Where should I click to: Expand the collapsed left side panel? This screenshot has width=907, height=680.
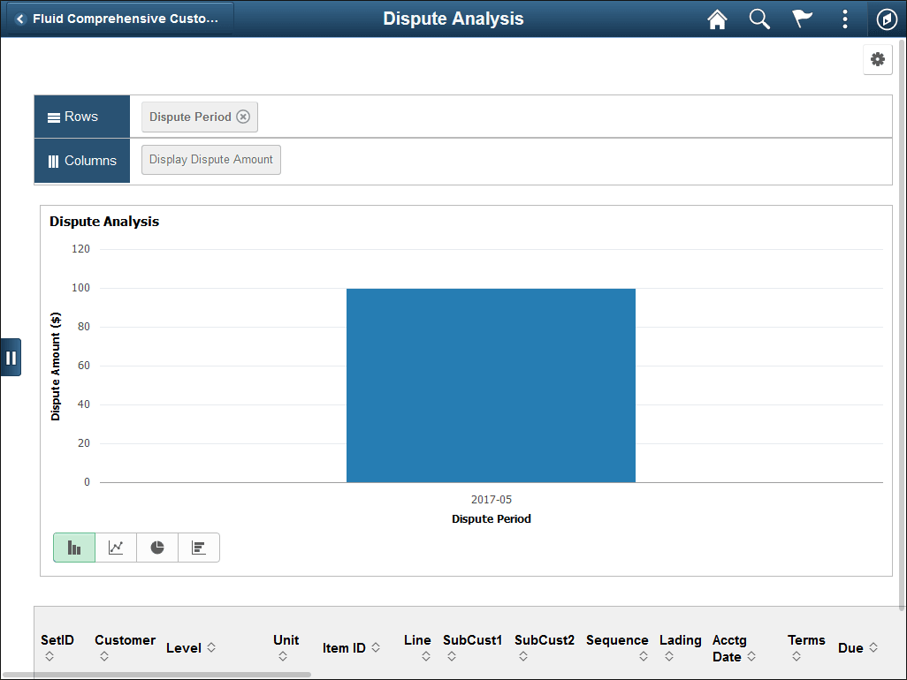tap(11, 357)
